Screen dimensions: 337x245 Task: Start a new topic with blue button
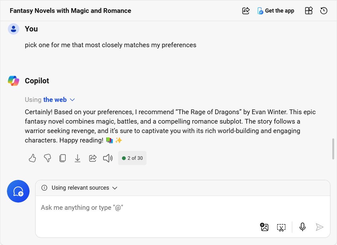tap(18, 191)
